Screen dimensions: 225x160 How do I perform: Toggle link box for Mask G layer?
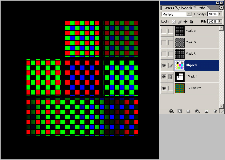click(171, 42)
